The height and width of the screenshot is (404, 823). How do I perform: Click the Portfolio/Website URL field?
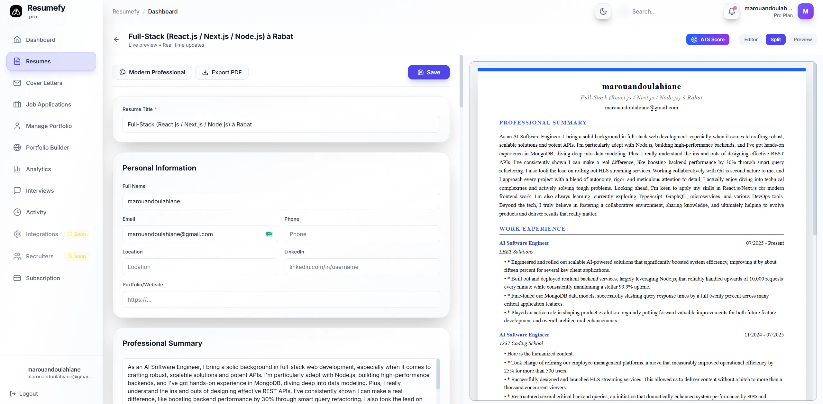coord(281,299)
